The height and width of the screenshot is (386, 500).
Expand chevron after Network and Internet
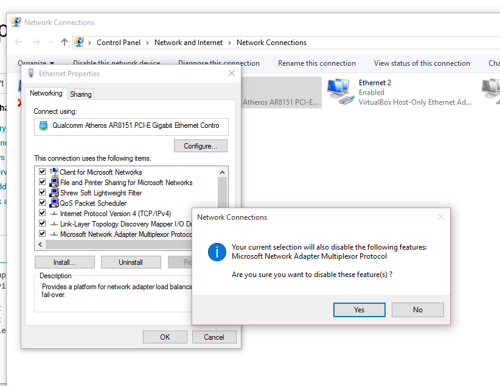229,43
